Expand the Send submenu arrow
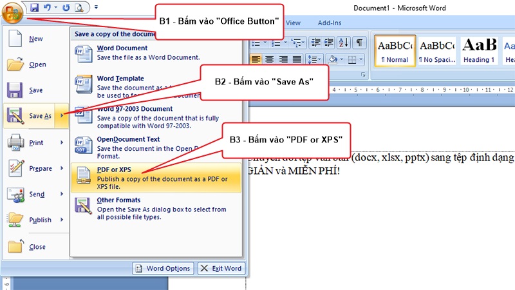The image size is (515, 290). point(62,194)
